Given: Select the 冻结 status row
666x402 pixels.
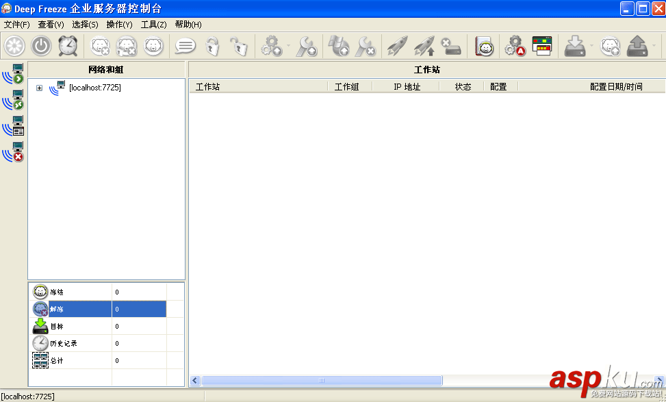Looking at the screenshot, I should tap(99, 292).
